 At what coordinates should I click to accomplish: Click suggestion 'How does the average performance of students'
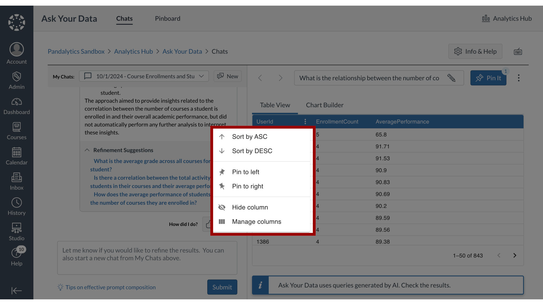[x=151, y=199]
